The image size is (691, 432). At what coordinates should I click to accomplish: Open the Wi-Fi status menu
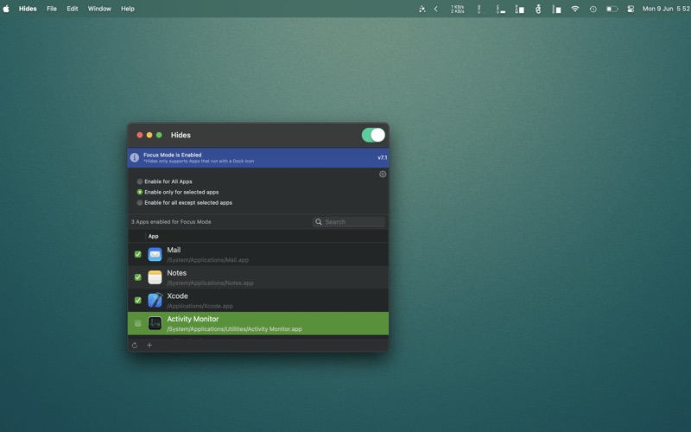[x=574, y=9]
